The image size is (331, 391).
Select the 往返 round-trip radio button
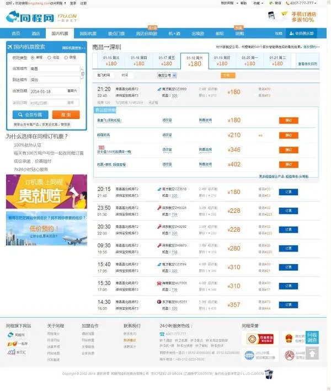(x=49, y=57)
